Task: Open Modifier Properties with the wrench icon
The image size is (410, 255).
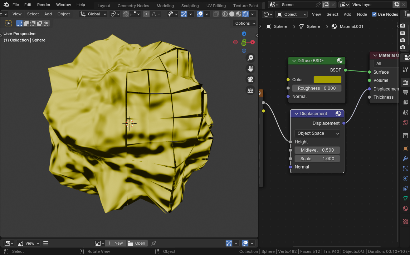Action: 405,159
